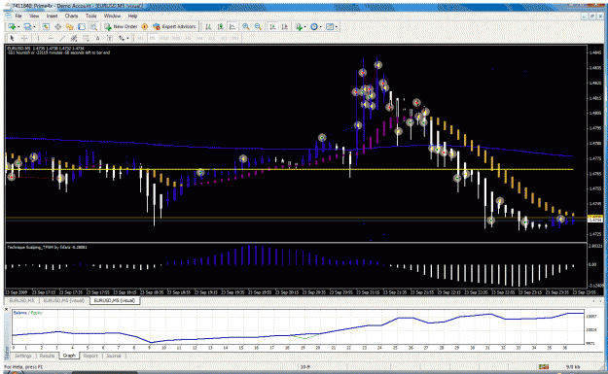The image size is (608, 374).
Task: Open the Charts menu
Action: (x=71, y=16)
